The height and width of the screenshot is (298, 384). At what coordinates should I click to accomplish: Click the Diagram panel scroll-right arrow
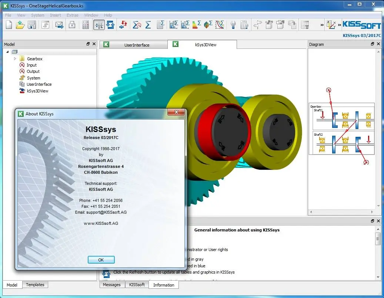tap(372, 212)
